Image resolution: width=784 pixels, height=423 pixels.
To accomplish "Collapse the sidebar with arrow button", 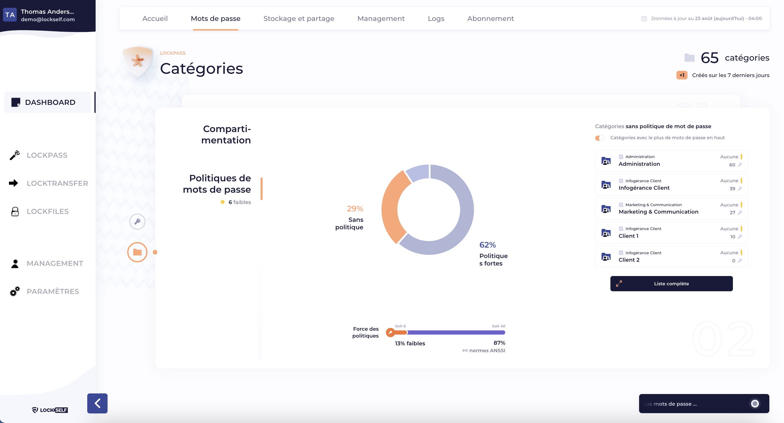I will [x=97, y=403].
